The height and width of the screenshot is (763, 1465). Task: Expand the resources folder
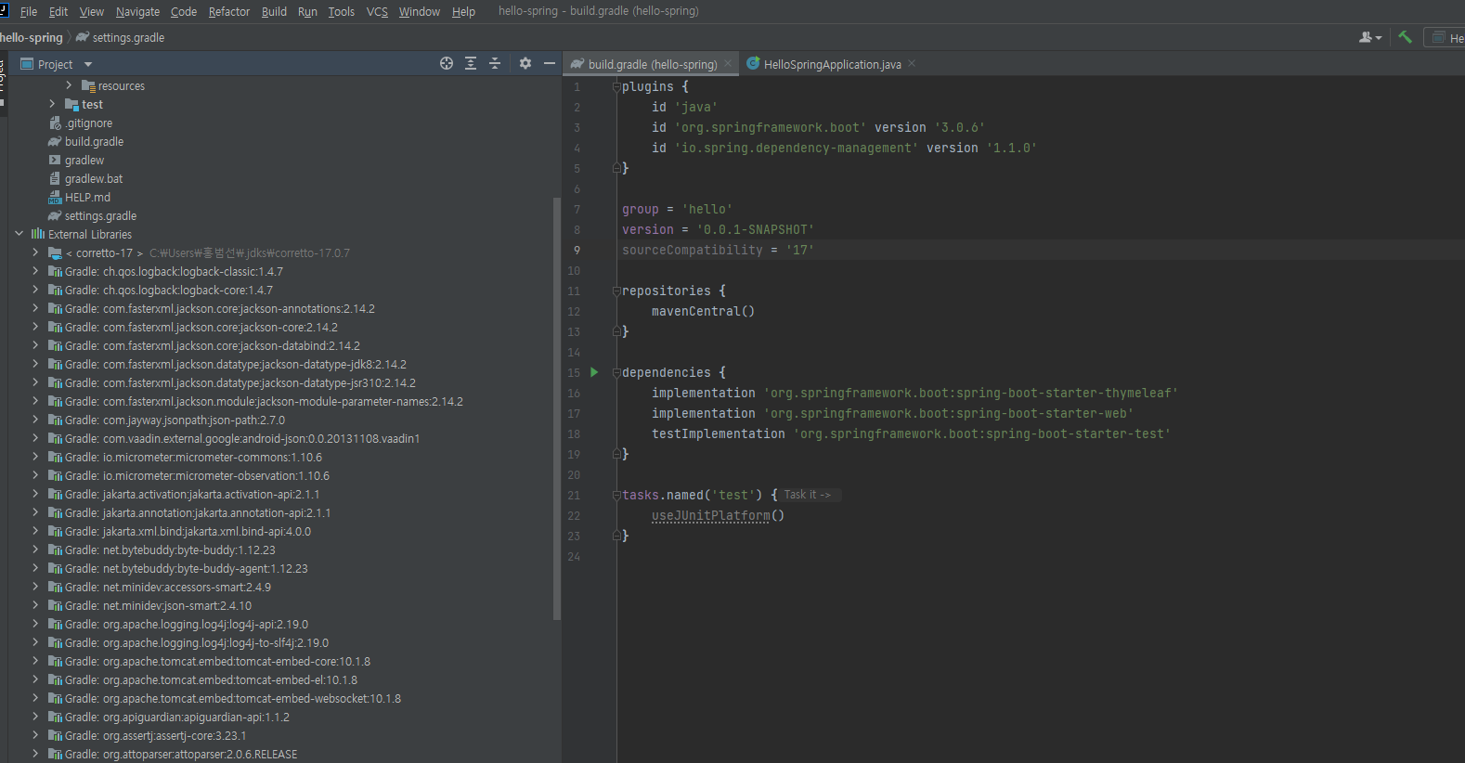(69, 85)
